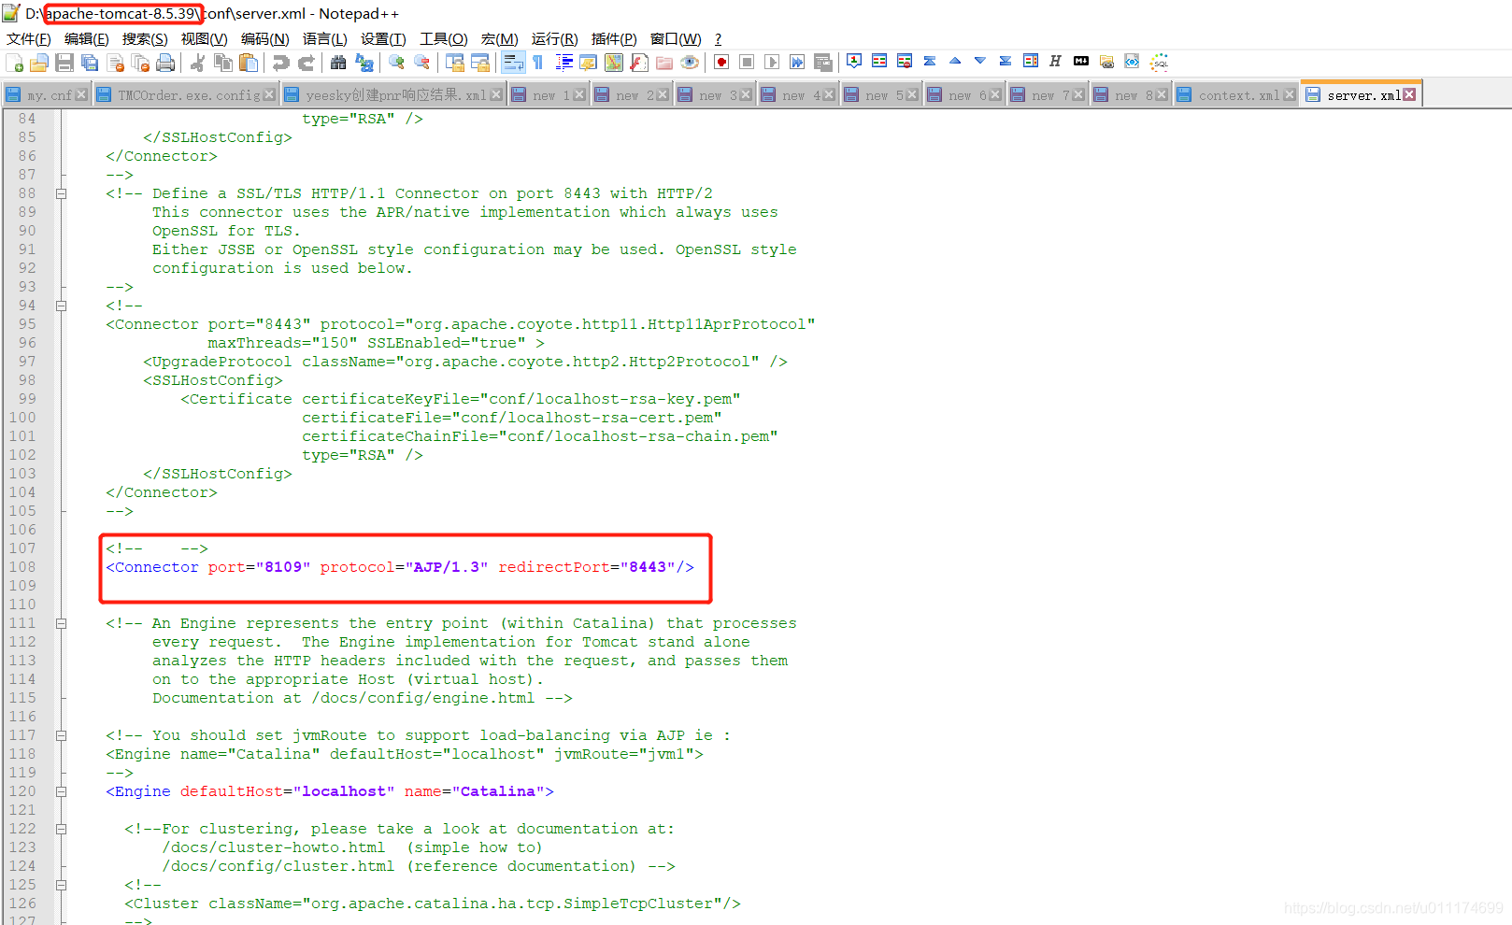
Task: Save all open files
Action: point(90,63)
